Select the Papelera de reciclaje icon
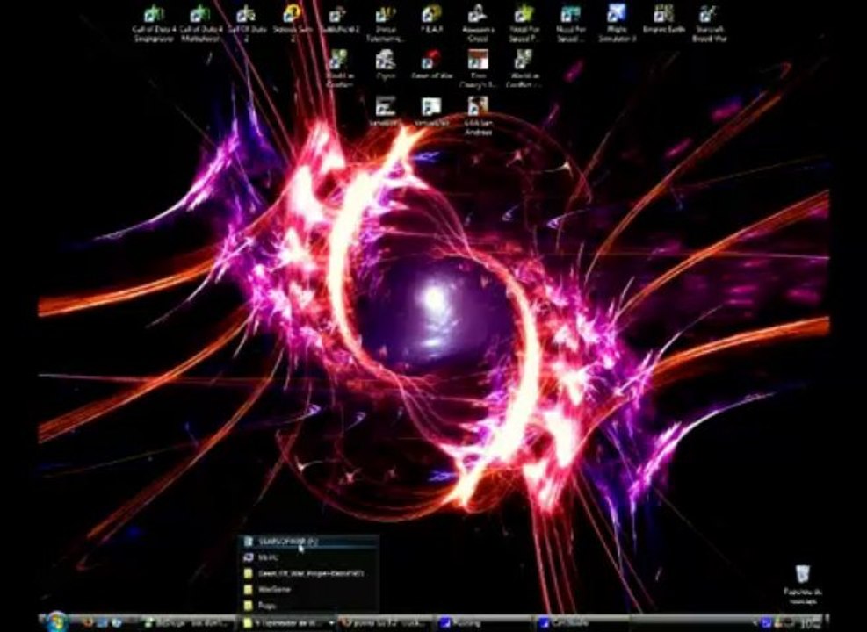This screenshot has width=867, height=632. [802, 585]
